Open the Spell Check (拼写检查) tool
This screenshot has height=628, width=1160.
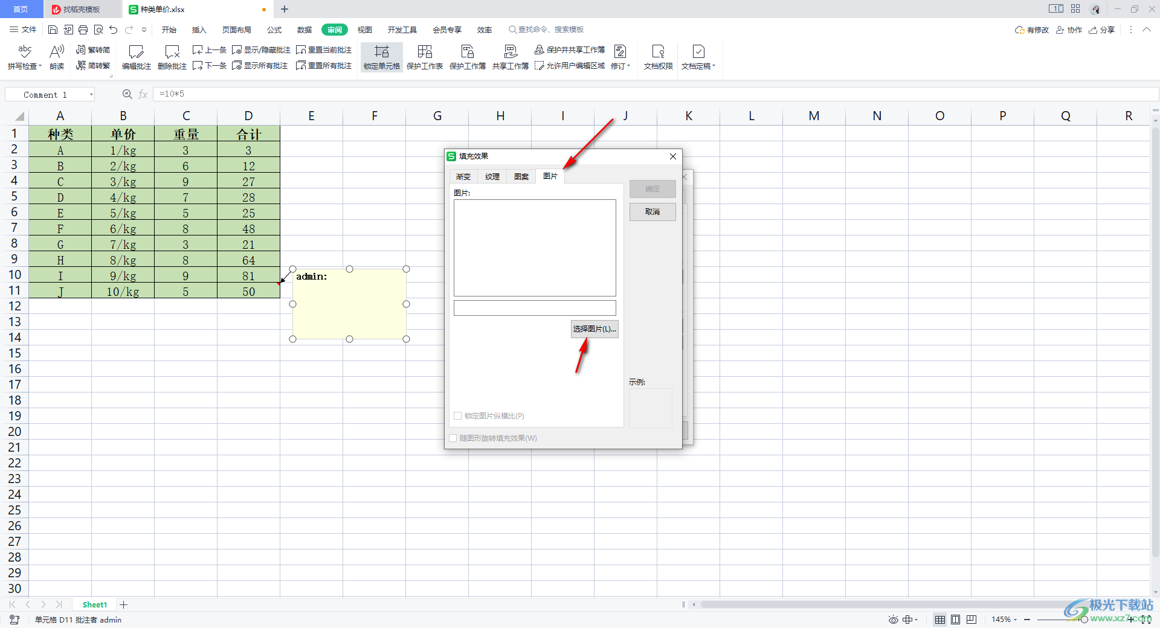point(25,57)
